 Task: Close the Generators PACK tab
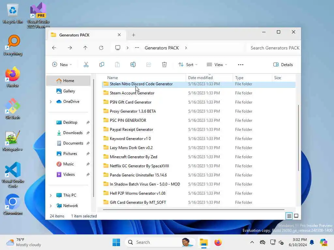pos(119,35)
